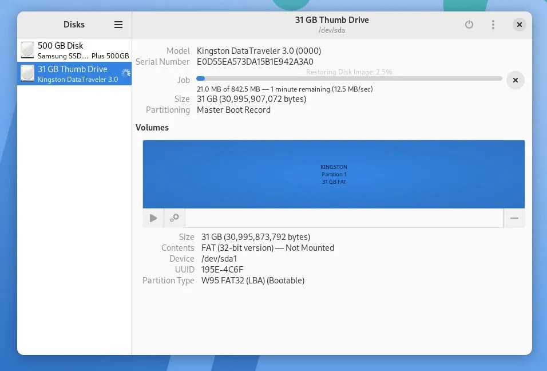Cancel the disk image restore job
This screenshot has width=547, height=371.
(x=515, y=80)
